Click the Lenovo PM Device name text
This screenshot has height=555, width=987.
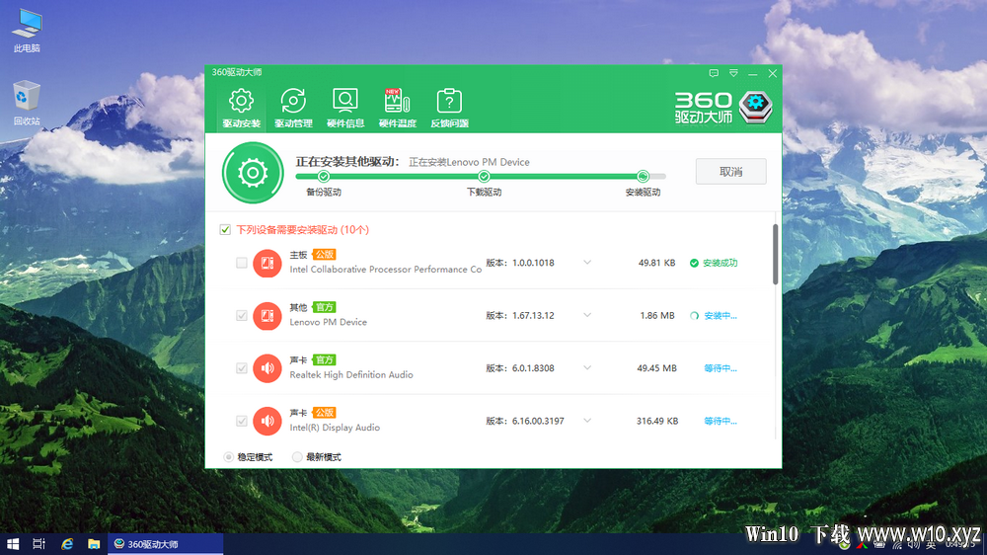[328, 322]
